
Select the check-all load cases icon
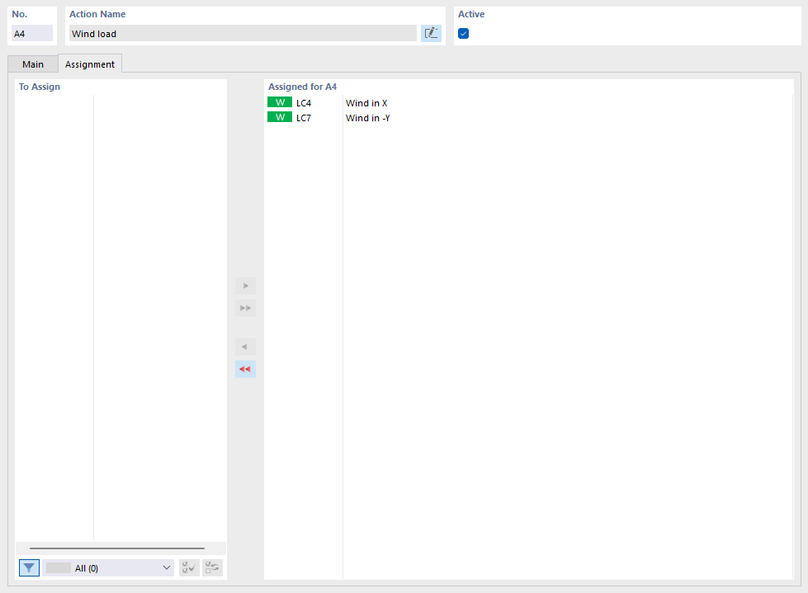(188, 567)
